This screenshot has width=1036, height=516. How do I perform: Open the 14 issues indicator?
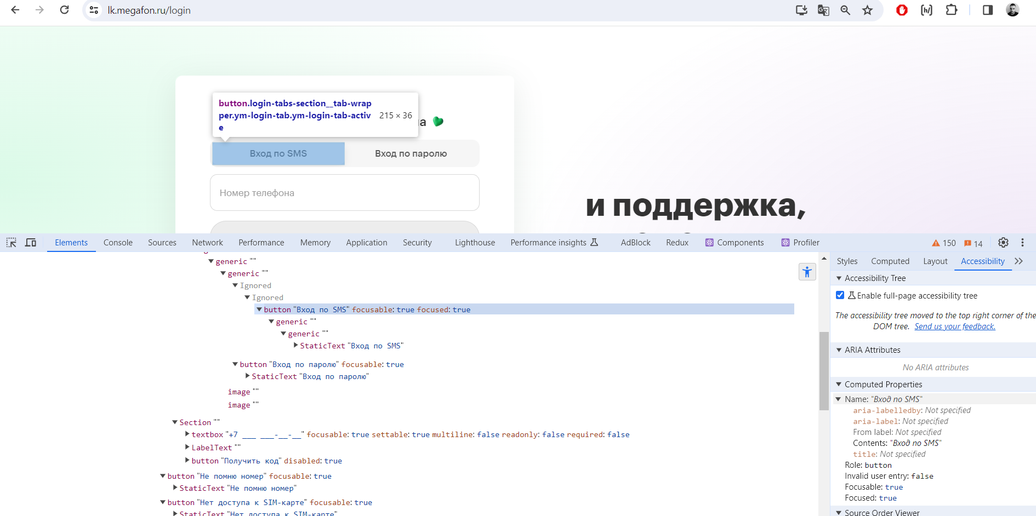974,243
